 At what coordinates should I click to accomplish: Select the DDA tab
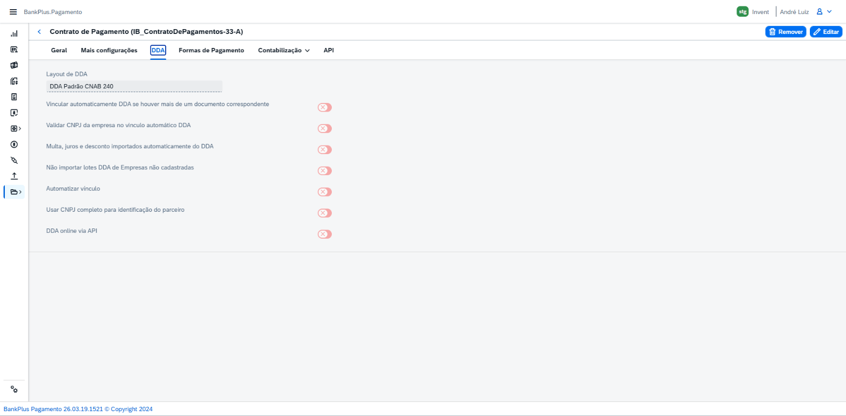pyautogui.click(x=158, y=50)
